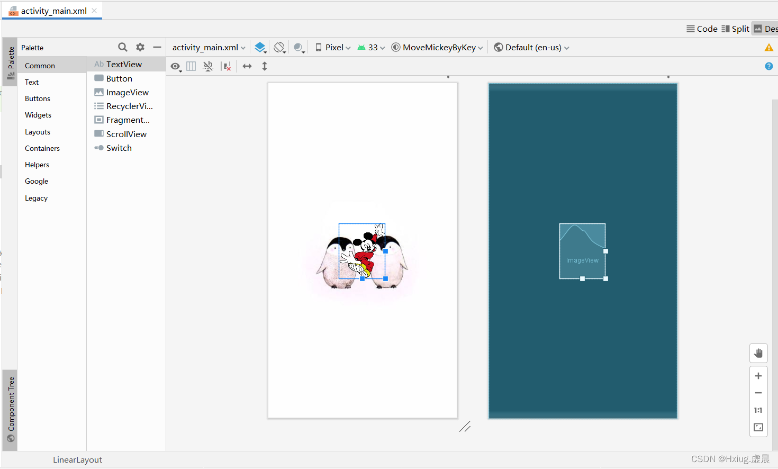
Task: Close the activity_main.xml tab
Action: 94,11
